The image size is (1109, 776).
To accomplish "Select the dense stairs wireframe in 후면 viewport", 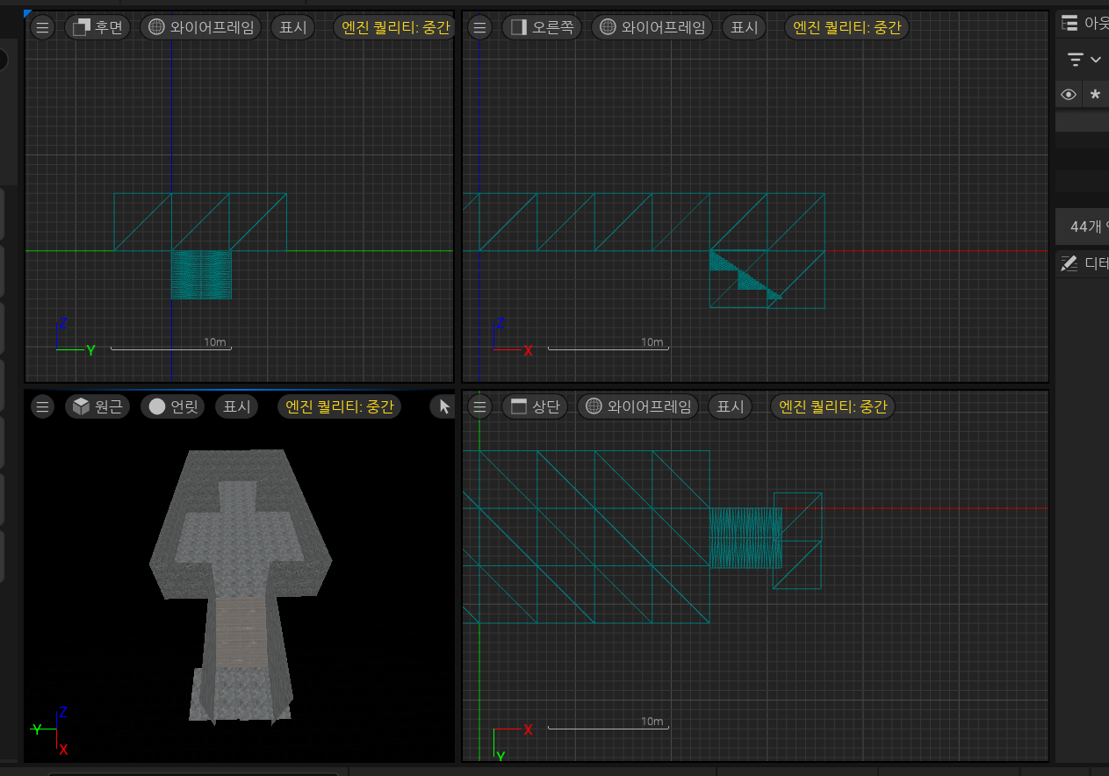I will (x=201, y=275).
